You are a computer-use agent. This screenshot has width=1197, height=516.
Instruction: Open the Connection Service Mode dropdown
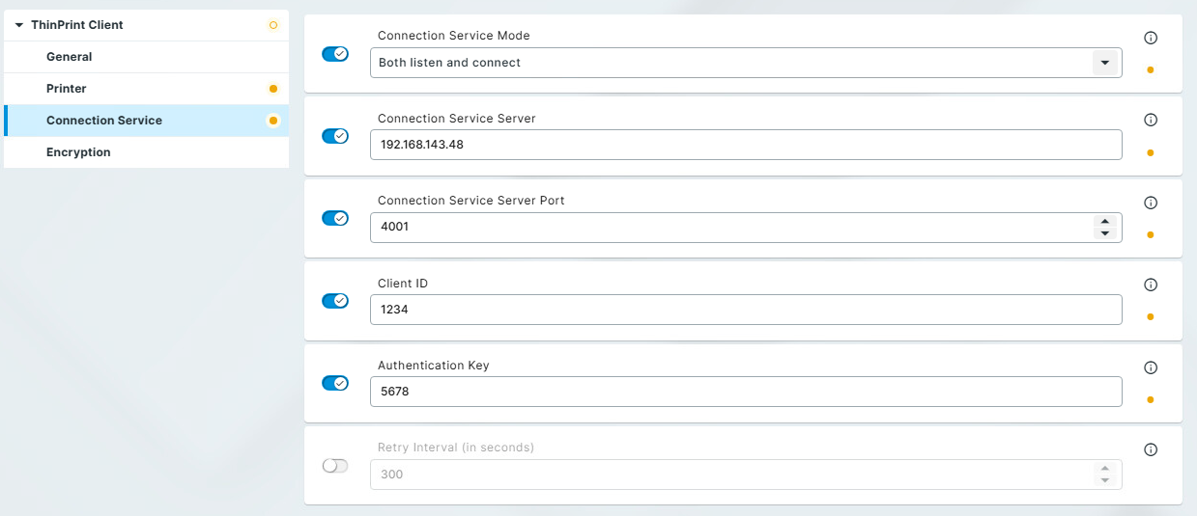tap(1104, 63)
